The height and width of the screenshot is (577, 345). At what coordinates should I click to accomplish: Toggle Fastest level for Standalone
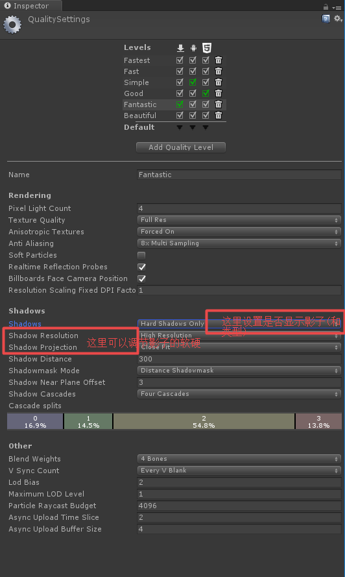click(180, 60)
